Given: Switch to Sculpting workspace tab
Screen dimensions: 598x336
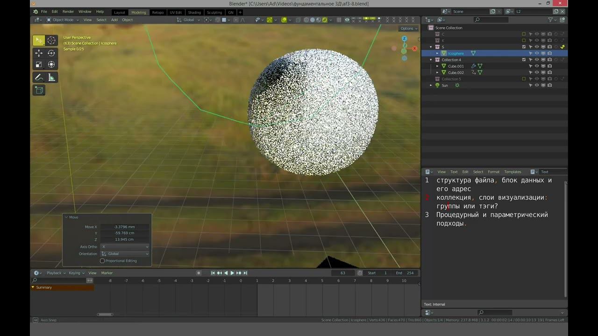Looking at the screenshot, I should pos(214,12).
